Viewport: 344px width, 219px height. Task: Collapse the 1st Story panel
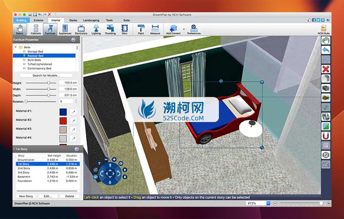[77, 149]
